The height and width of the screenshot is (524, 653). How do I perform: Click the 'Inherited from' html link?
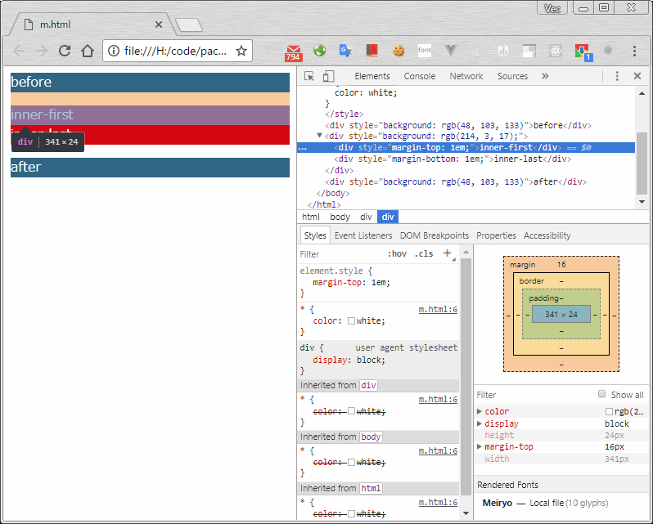click(371, 488)
